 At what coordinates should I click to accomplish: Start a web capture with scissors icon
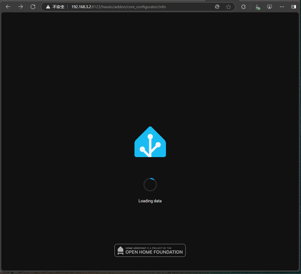tap(269, 7)
